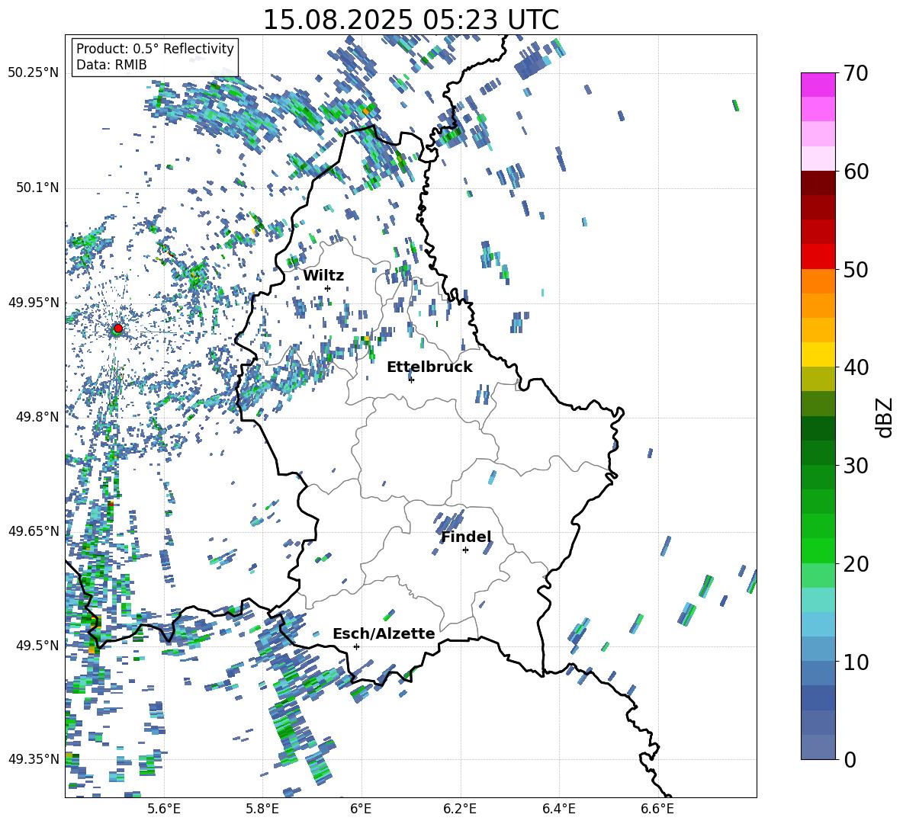Click the 6°E longitude tick label

[361, 809]
